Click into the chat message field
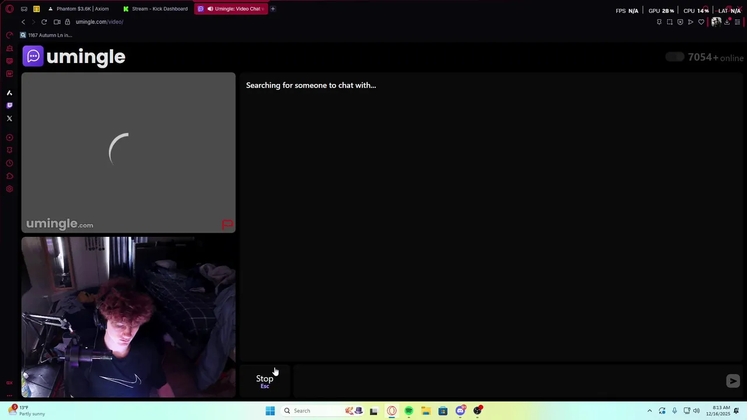 click(508, 381)
